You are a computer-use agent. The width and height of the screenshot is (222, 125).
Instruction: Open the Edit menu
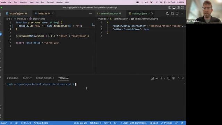15,2
